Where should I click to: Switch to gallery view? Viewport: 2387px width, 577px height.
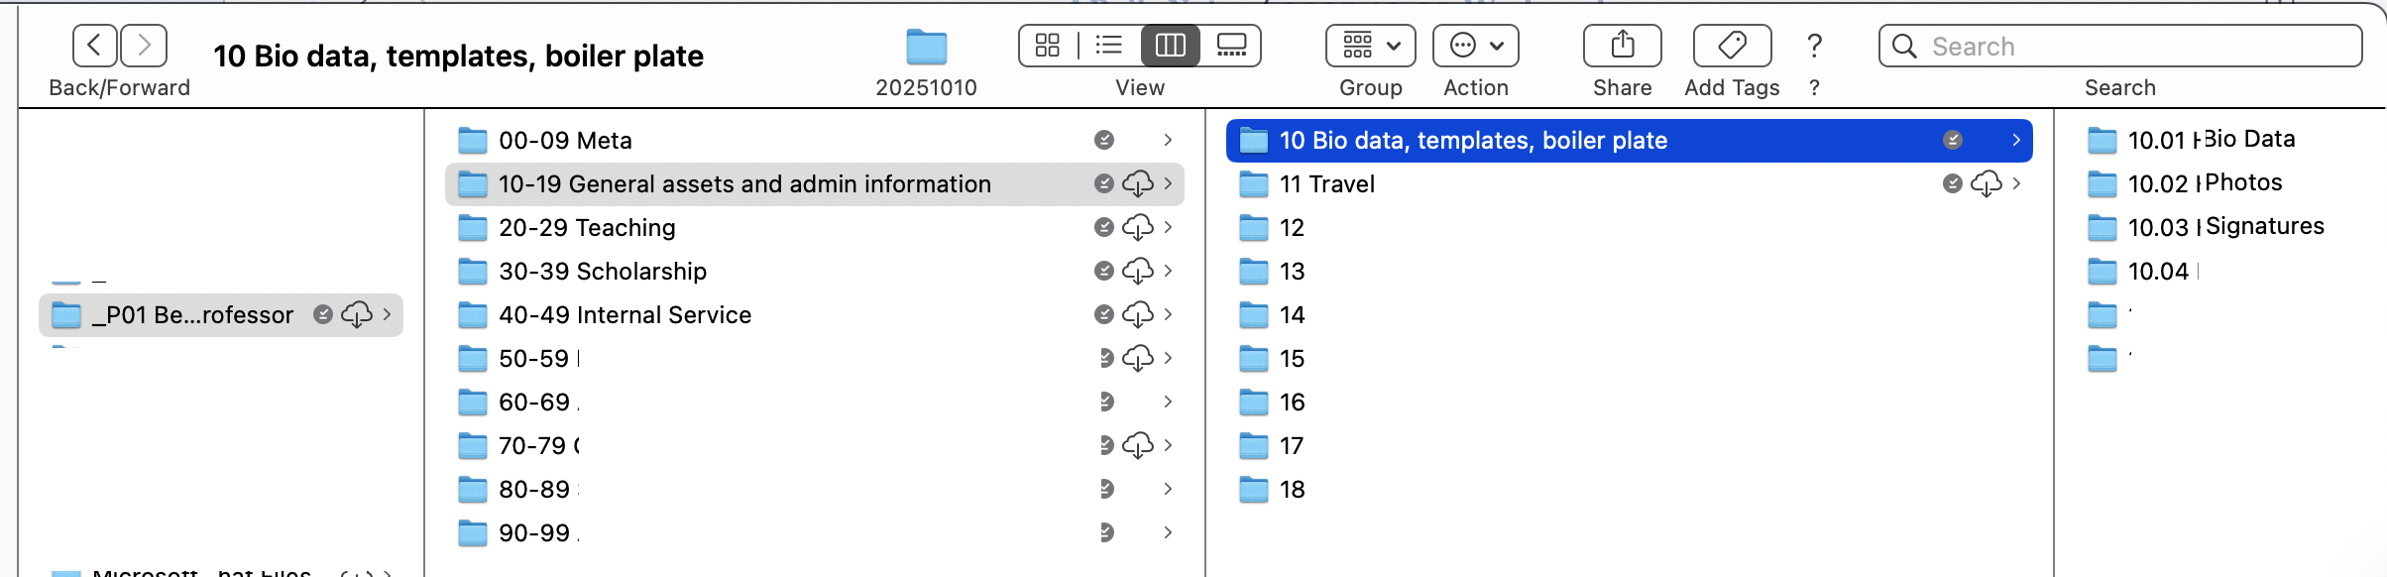[1231, 46]
